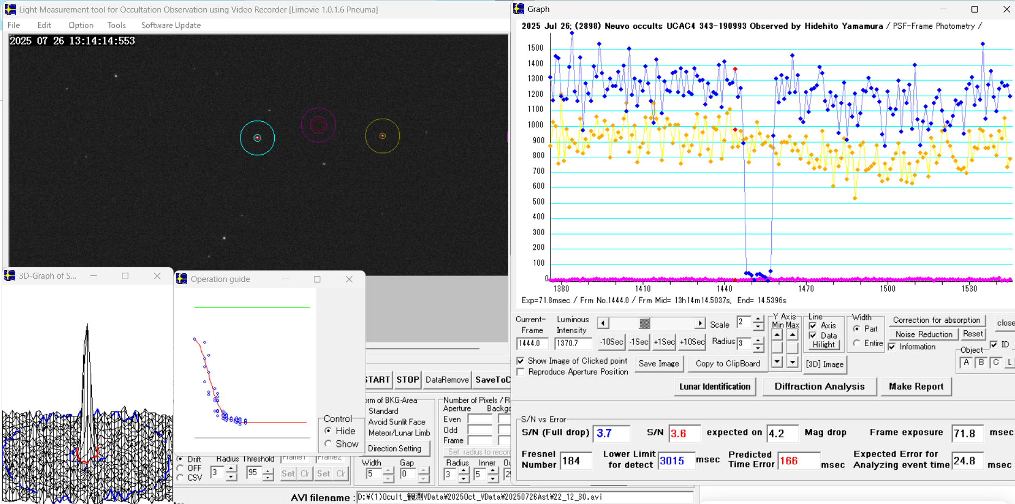
Task: Decrease graph Radius with the down arrow
Action: pos(758,348)
